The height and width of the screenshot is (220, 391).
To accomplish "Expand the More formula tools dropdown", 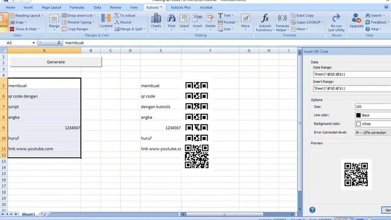I will pos(300,29).
